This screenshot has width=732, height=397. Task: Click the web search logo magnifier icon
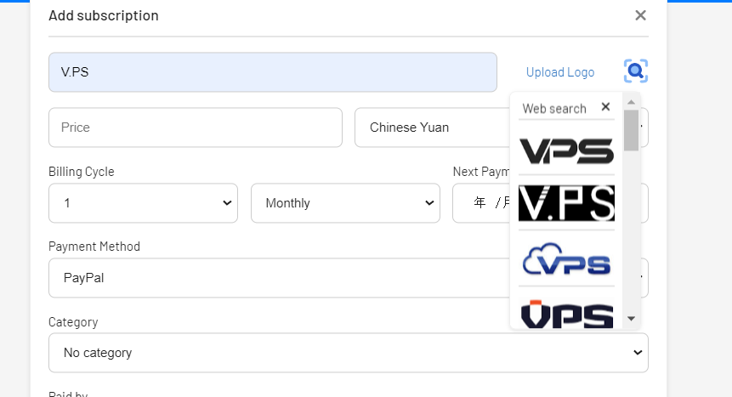coord(635,71)
